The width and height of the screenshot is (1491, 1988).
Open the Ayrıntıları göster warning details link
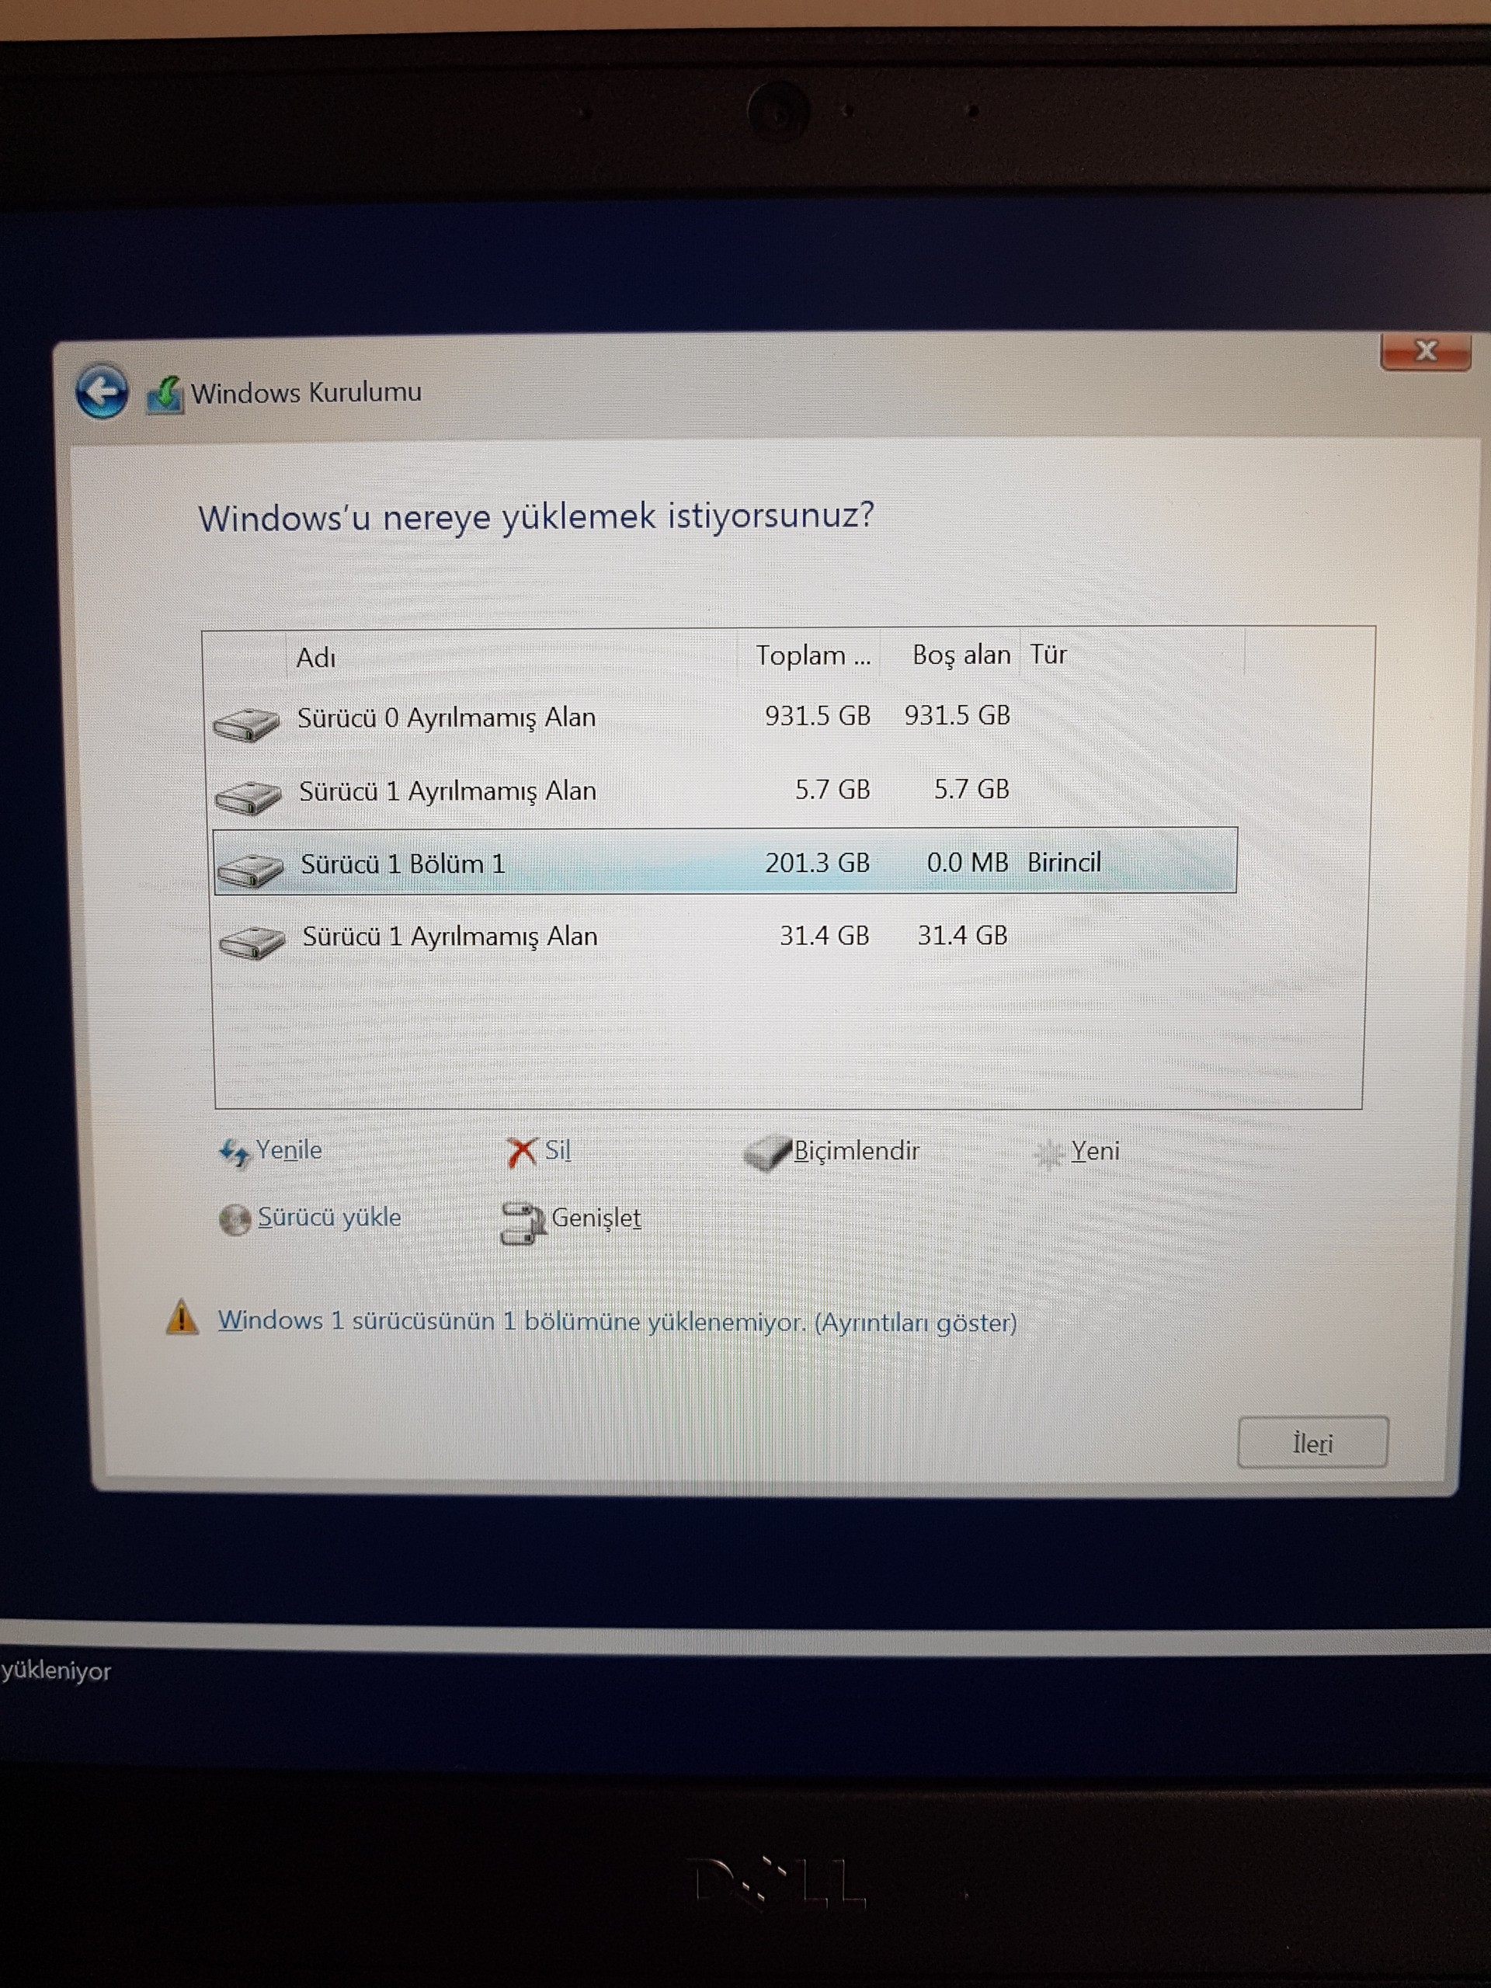pyautogui.click(x=915, y=1323)
